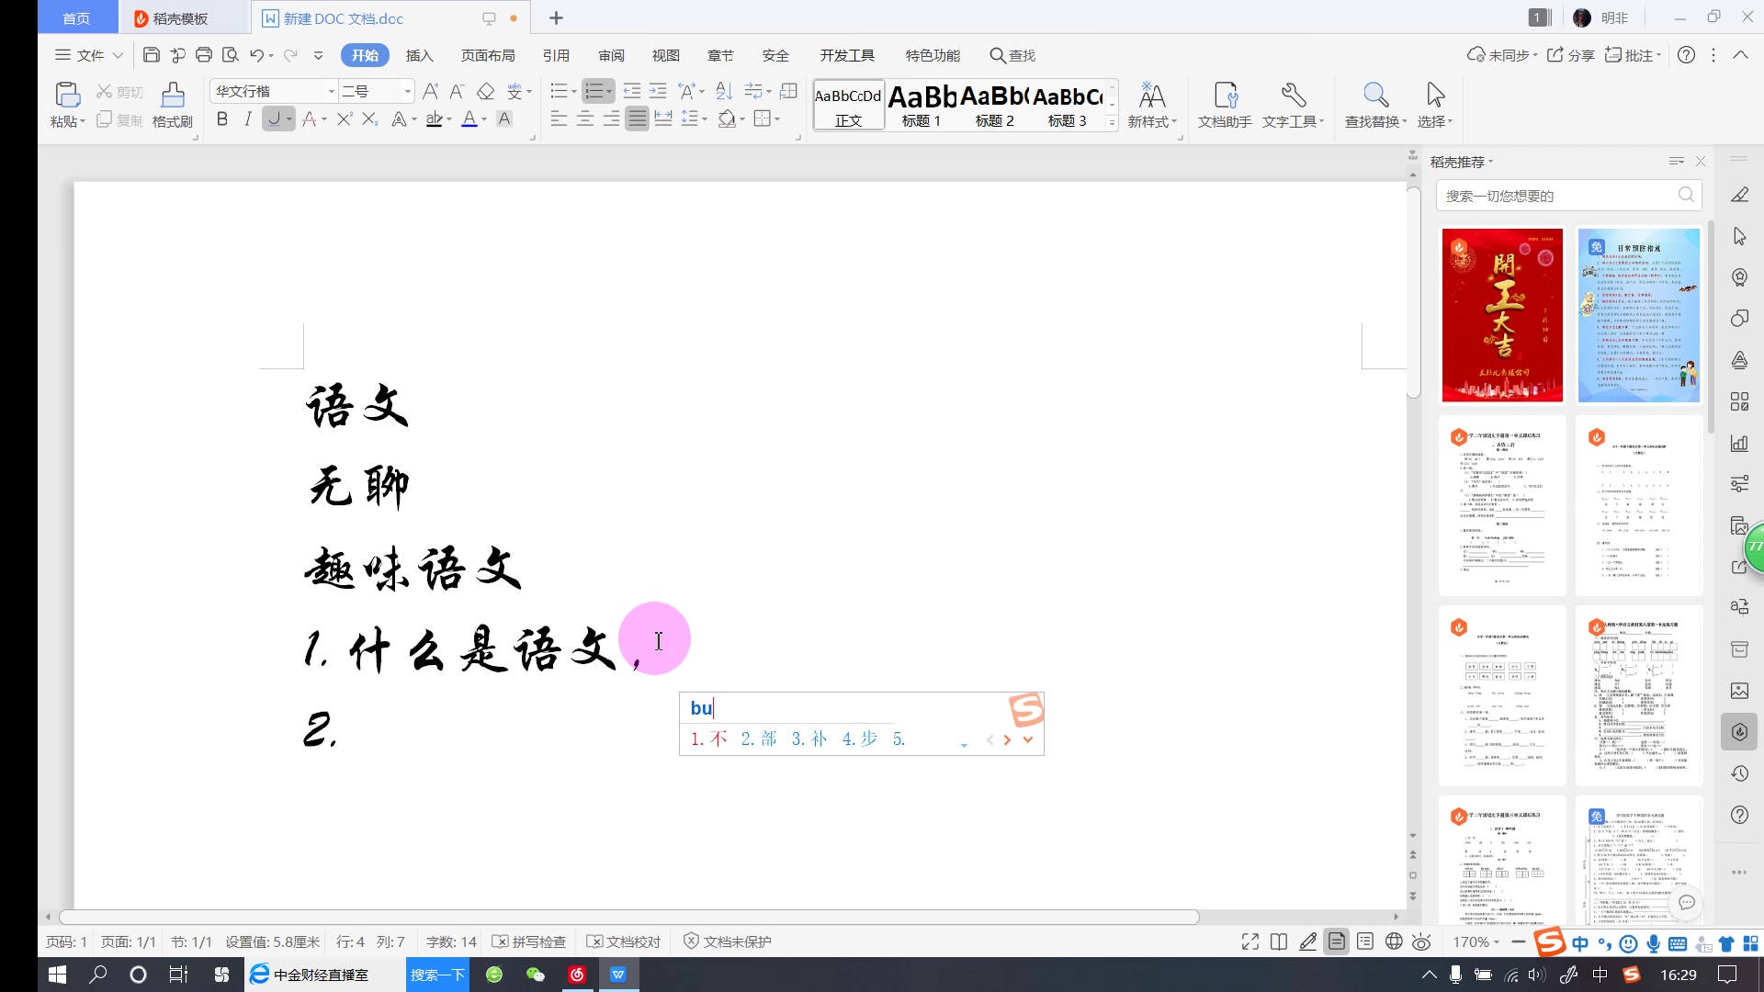This screenshot has height=992, width=1764.
Task: Toggle Bold formatting
Action: (x=221, y=118)
